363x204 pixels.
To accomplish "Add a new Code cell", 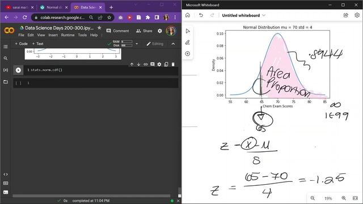I will (x=21, y=44).
